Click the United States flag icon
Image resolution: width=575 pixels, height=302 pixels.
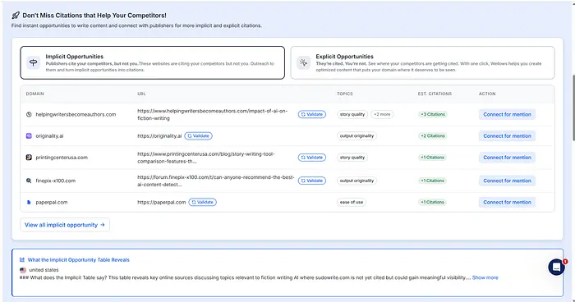(23, 270)
